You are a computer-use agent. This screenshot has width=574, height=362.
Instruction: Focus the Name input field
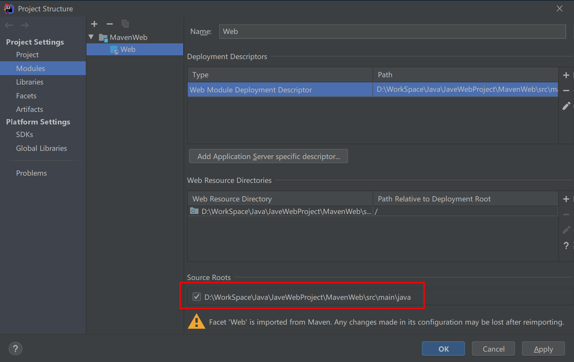tap(392, 31)
